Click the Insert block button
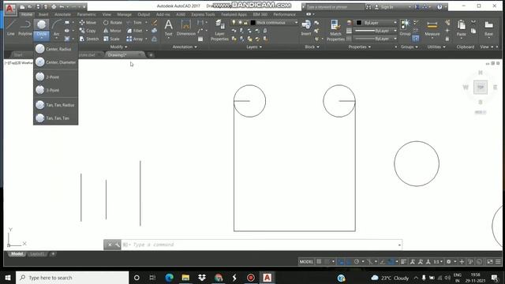The width and height of the screenshot is (505, 284). 306,28
